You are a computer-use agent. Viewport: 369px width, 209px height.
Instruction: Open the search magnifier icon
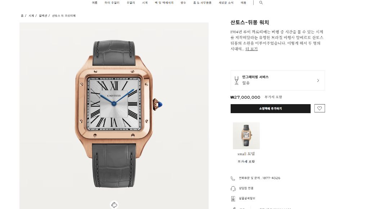click(x=261, y=3)
